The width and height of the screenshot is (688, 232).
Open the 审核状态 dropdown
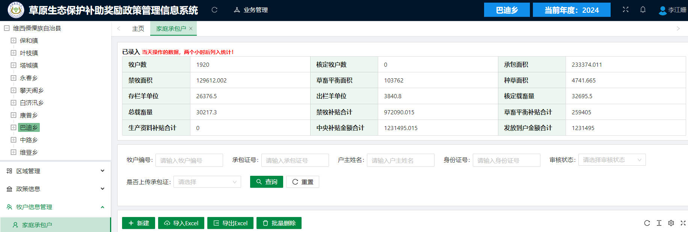(612, 160)
